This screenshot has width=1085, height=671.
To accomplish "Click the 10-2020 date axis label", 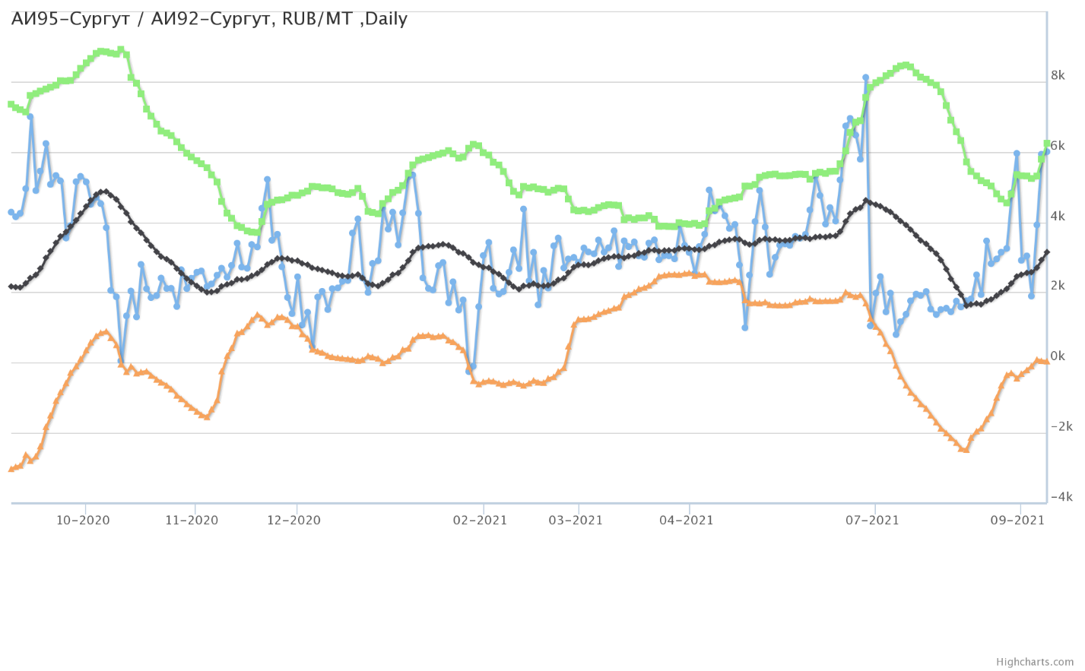I will [83, 521].
